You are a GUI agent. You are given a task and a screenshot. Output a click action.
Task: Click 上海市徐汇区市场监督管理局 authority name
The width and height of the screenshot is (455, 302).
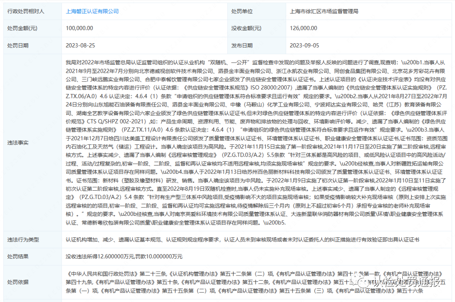point(324,11)
